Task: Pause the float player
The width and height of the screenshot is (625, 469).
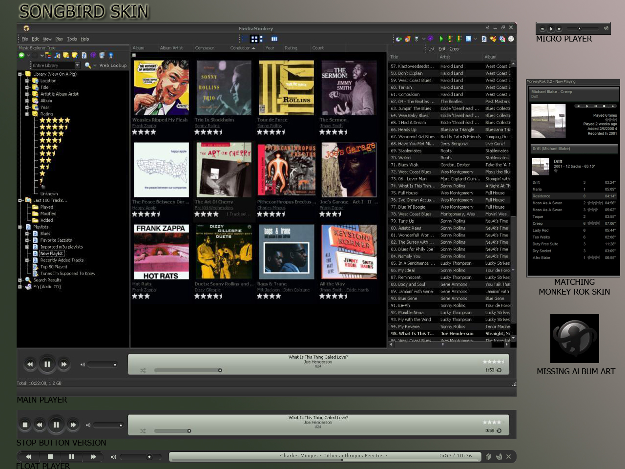Action: point(72,457)
